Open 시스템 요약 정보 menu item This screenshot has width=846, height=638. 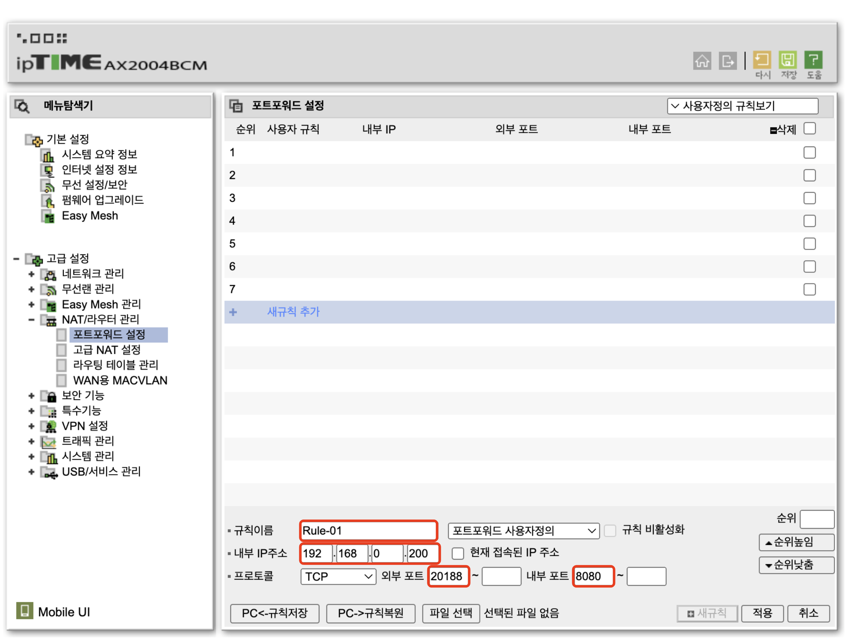(99, 154)
